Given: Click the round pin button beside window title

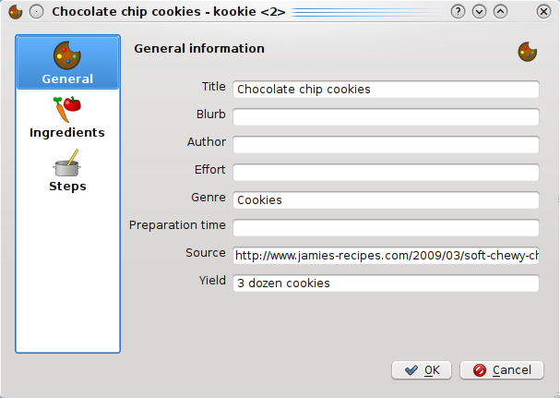Looking at the screenshot, I should pos(36,12).
